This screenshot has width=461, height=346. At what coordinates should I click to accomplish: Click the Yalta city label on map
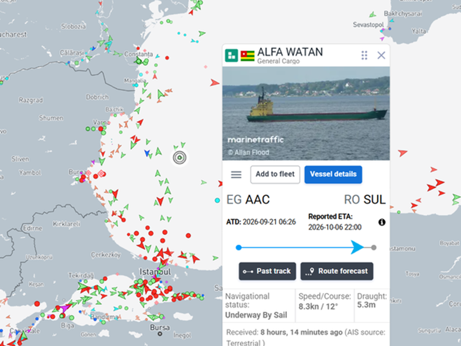tap(419, 31)
